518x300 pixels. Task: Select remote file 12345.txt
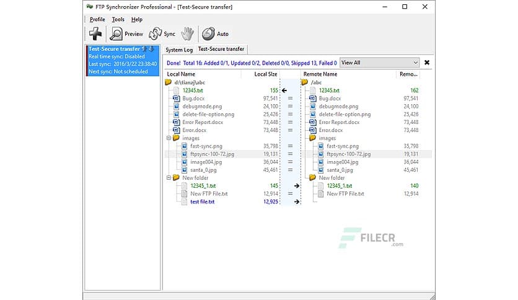click(x=329, y=90)
